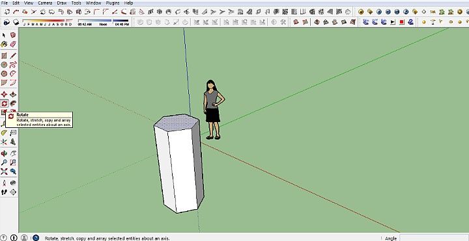Choose the Walk footprints tool
This screenshot has height=241, width=469.
coord(4,192)
